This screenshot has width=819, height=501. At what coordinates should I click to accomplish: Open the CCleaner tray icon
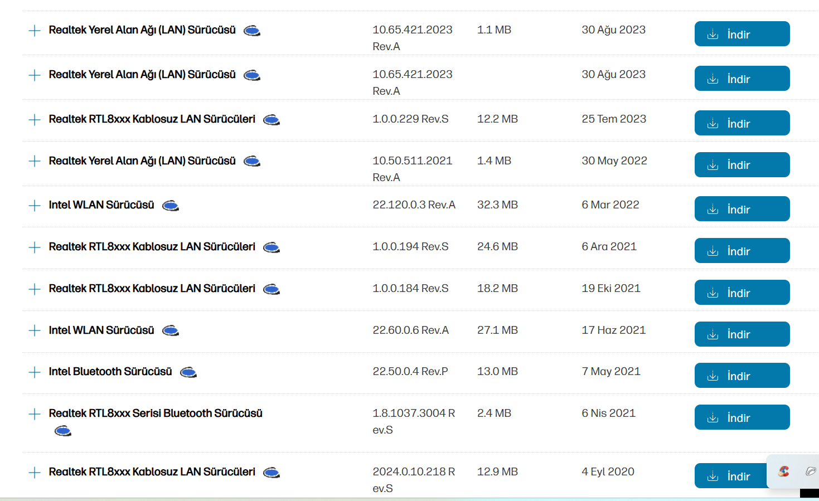tap(784, 471)
